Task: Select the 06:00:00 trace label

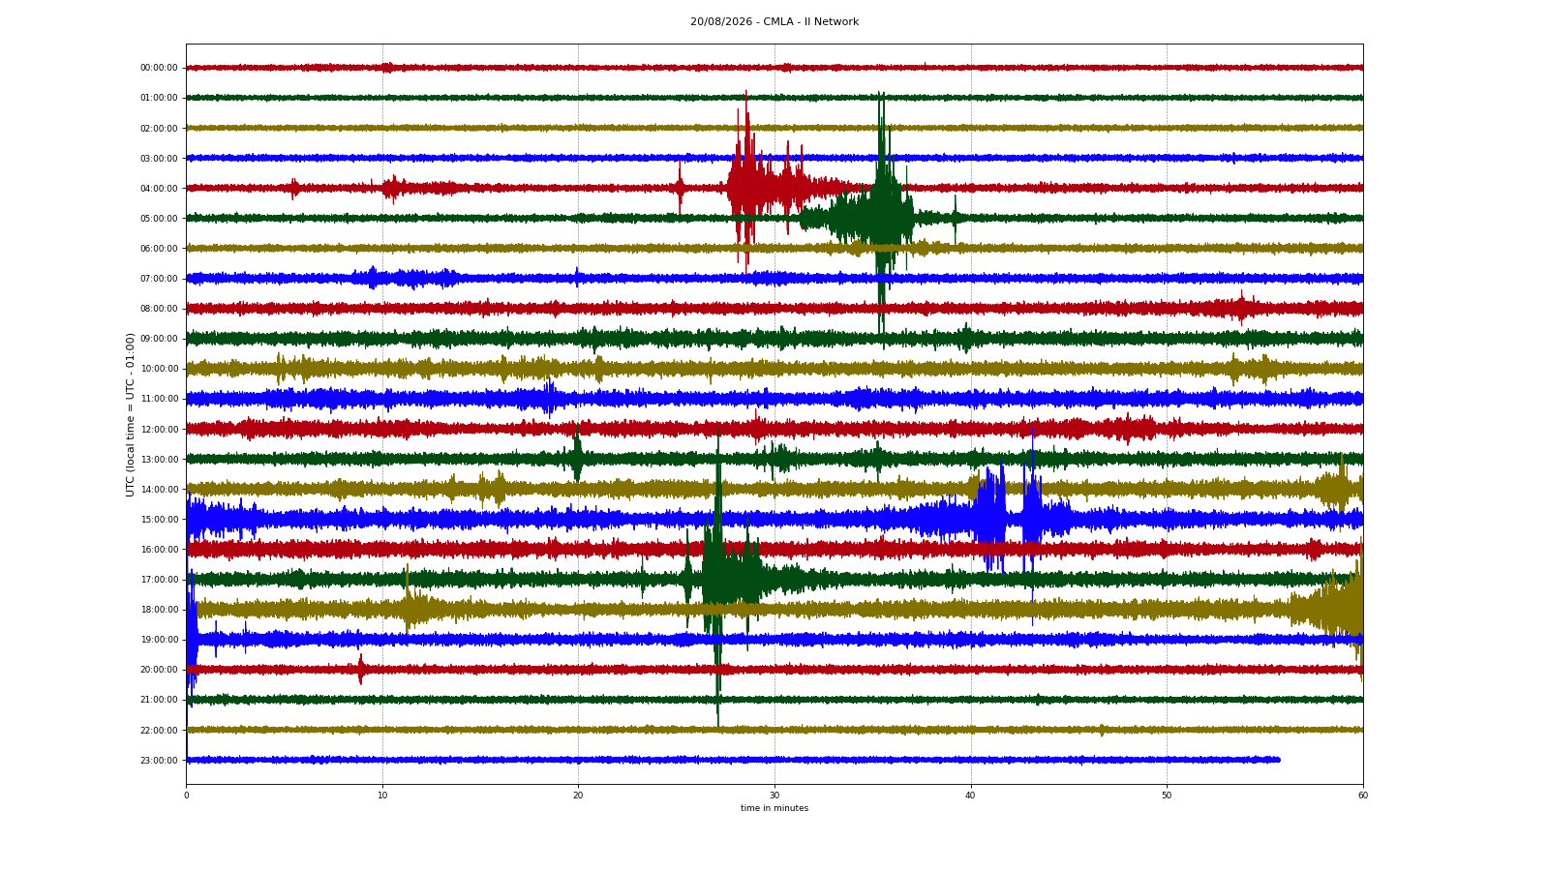Action: (159, 248)
